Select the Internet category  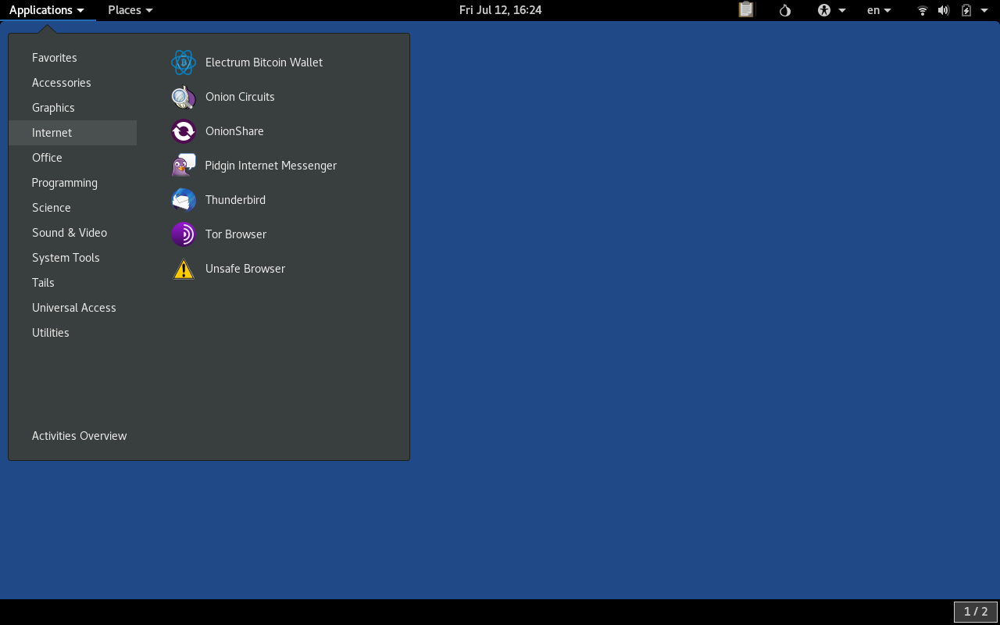pos(73,133)
